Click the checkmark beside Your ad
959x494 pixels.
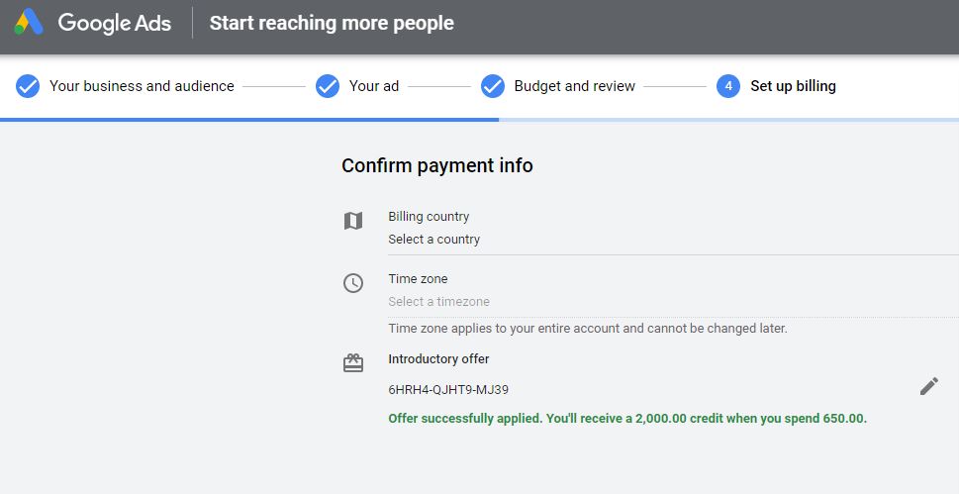[328, 86]
